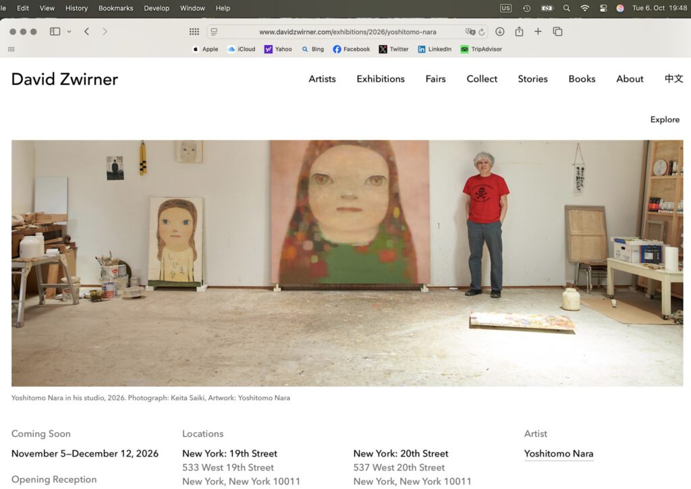Open Control Center from the menu bar

(603, 8)
